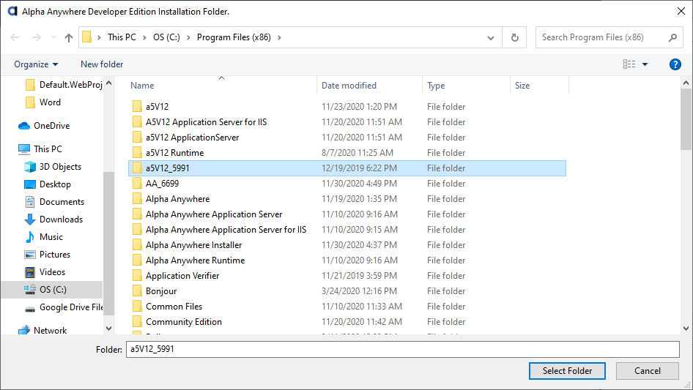Click in the Folder name field
This screenshot has width=693, height=390.
pyautogui.click(x=403, y=349)
